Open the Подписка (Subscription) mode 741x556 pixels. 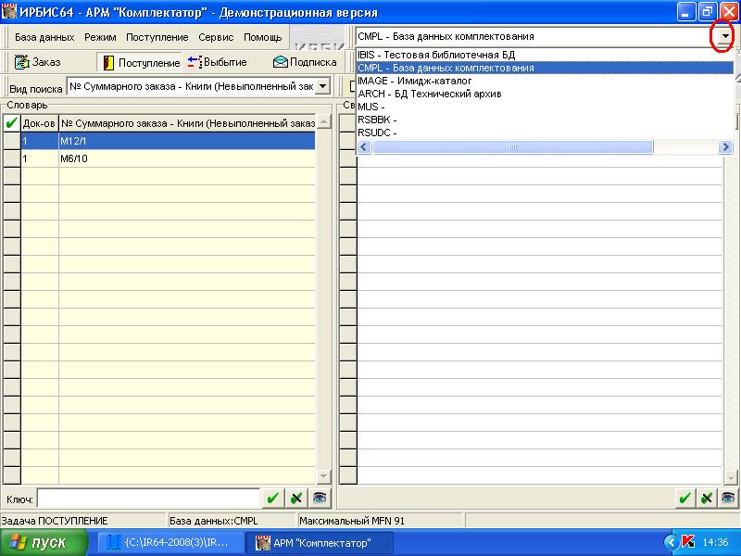[305, 62]
